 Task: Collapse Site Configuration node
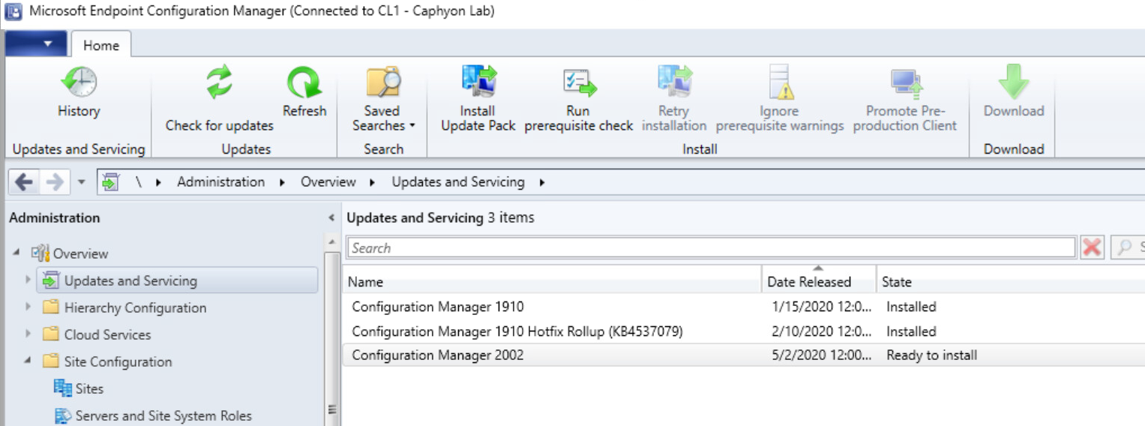coord(28,361)
